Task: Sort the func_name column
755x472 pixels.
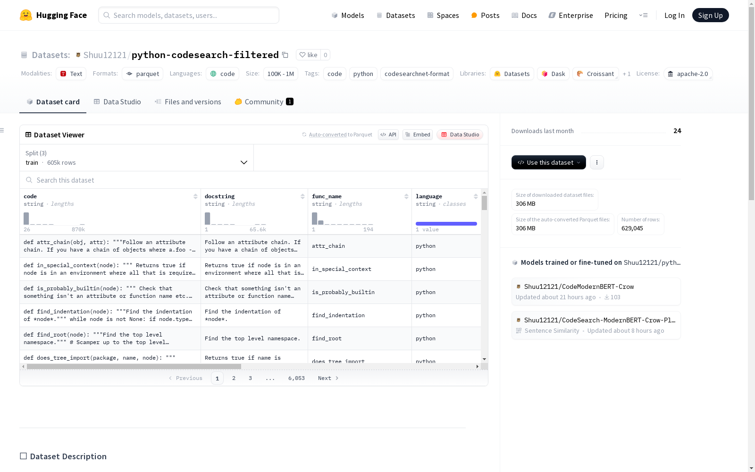Action: click(406, 196)
